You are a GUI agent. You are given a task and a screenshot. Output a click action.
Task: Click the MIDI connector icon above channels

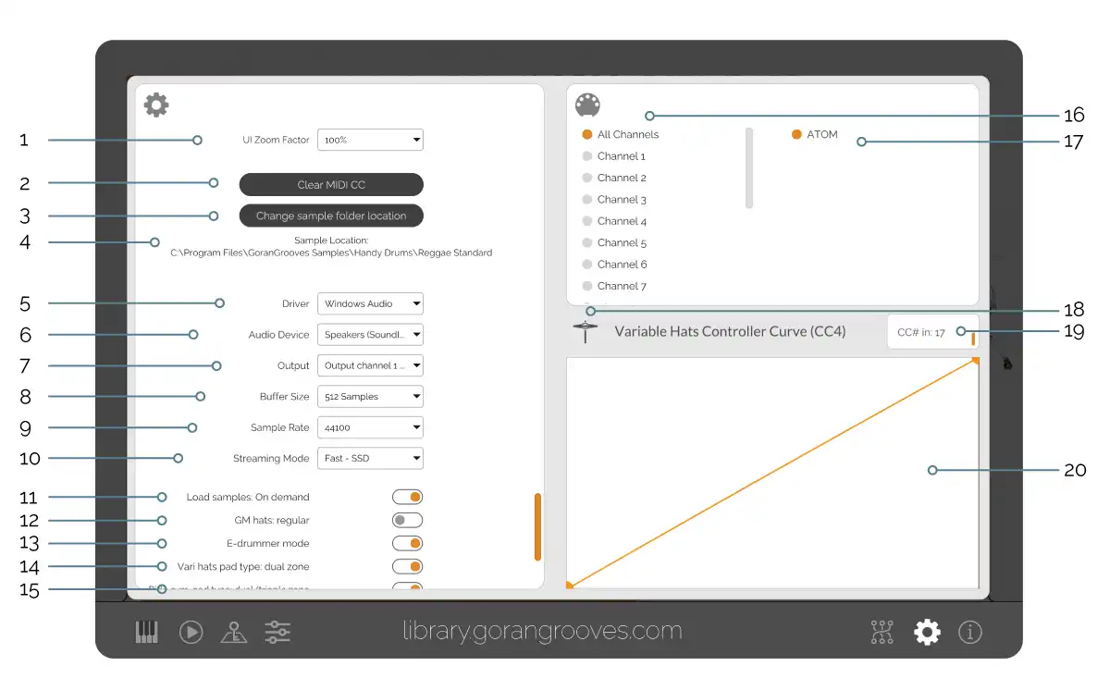587,106
